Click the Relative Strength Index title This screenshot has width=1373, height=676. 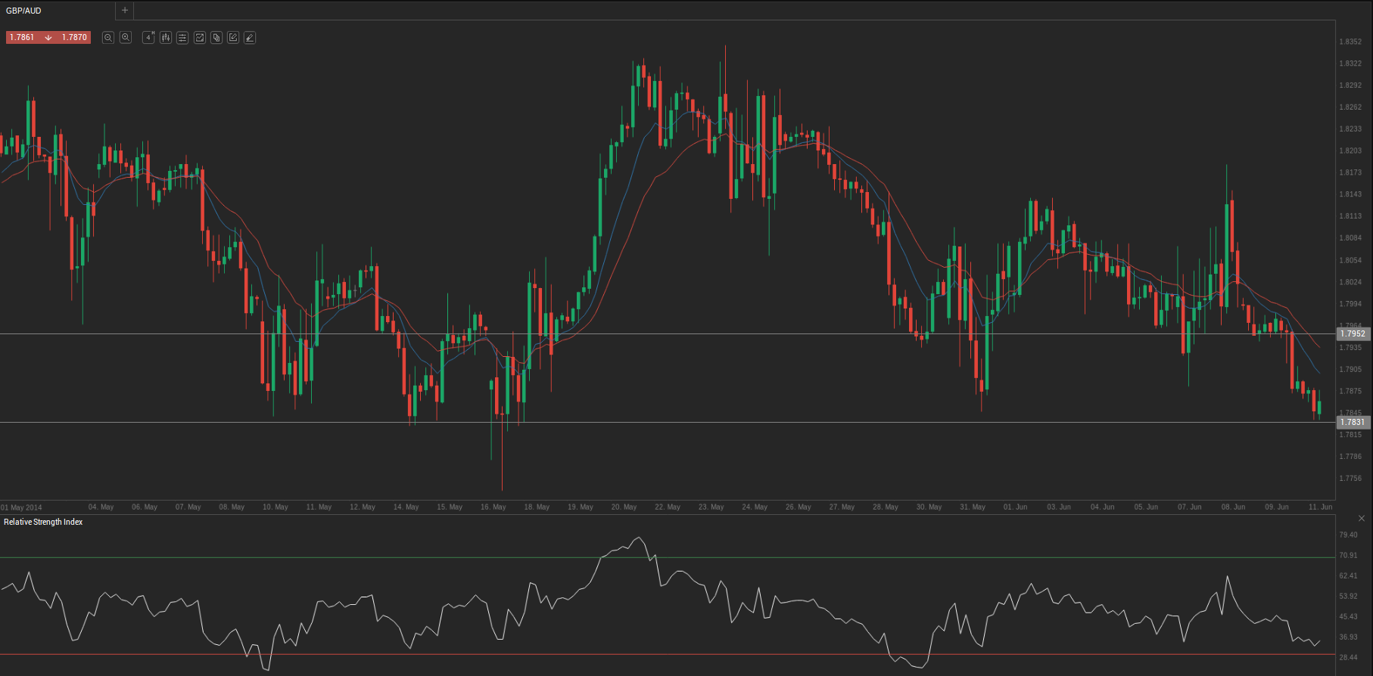tap(43, 522)
